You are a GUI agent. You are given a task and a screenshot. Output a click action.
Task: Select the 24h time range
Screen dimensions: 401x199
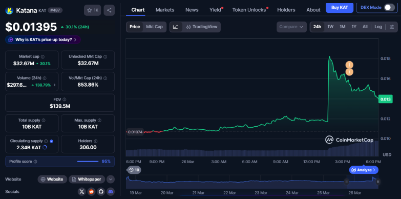pyautogui.click(x=317, y=27)
